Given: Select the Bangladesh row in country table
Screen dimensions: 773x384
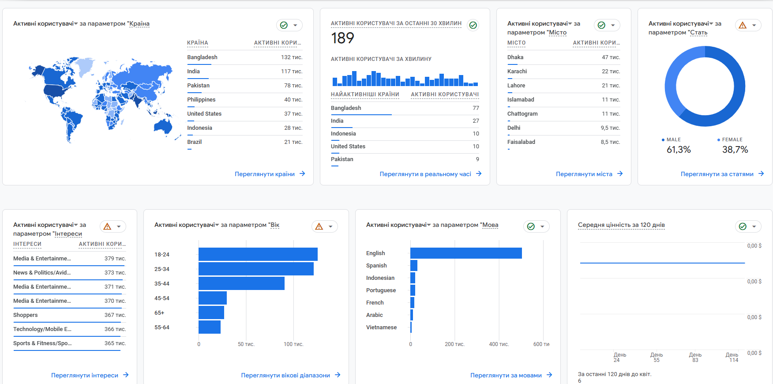Looking at the screenshot, I should click(x=244, y=57).
